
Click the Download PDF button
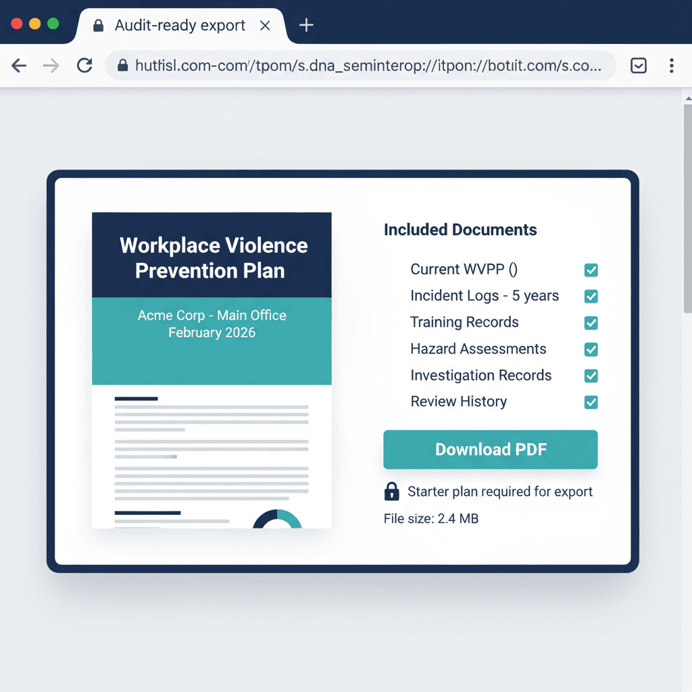click(x=490, y=449)
